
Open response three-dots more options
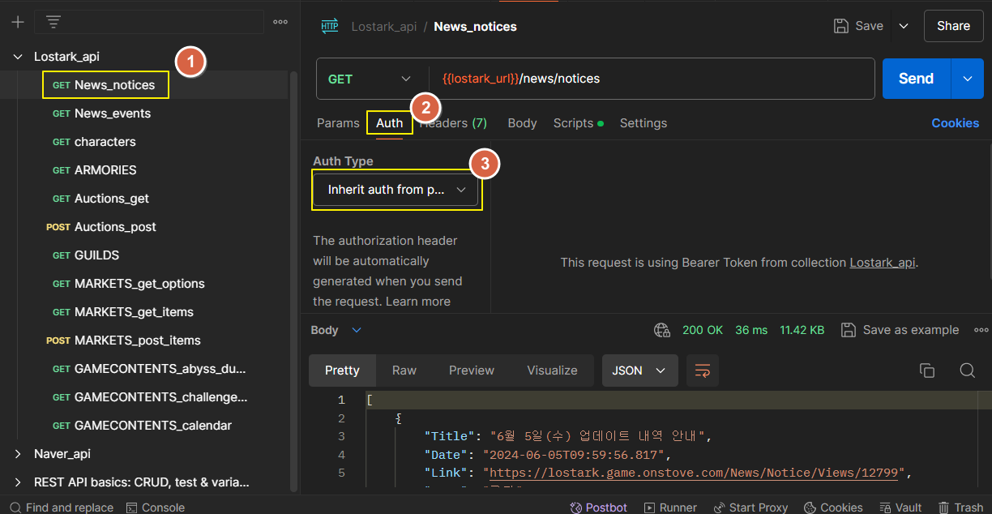[x=981, y=330]
